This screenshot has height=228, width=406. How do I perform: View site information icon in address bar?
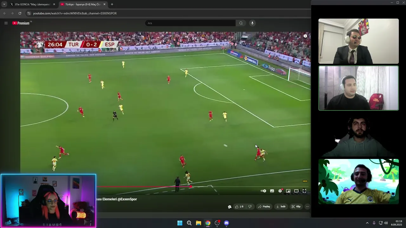click(x=29, y=13)
